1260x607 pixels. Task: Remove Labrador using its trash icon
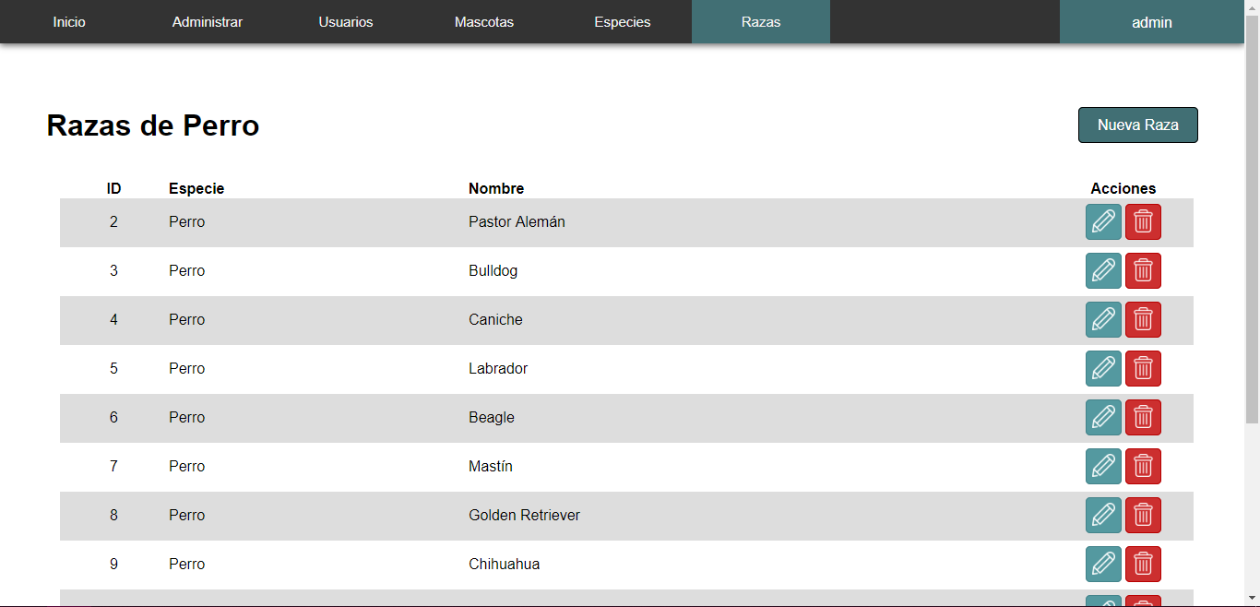[1143, 368]
